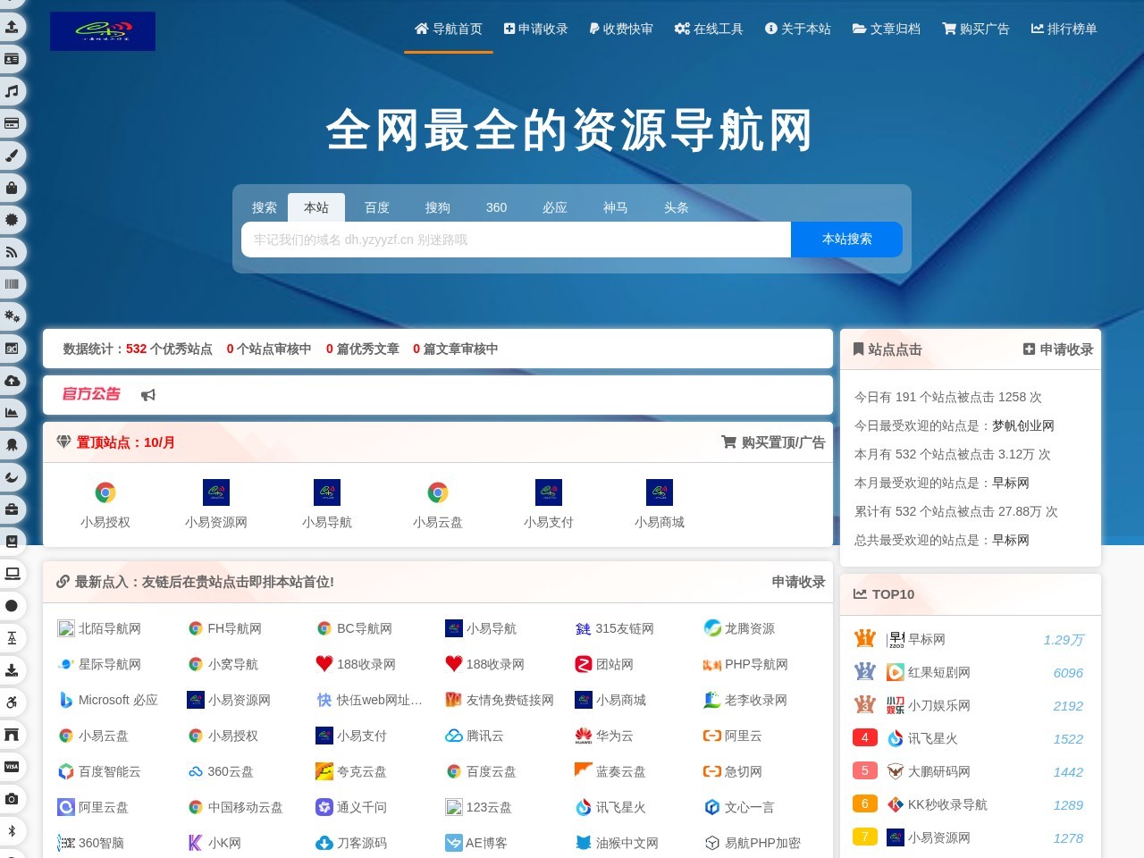Open the 北陌导航网 link
The width and height of the screenshot is (1144, 858).
click(99, 628)
